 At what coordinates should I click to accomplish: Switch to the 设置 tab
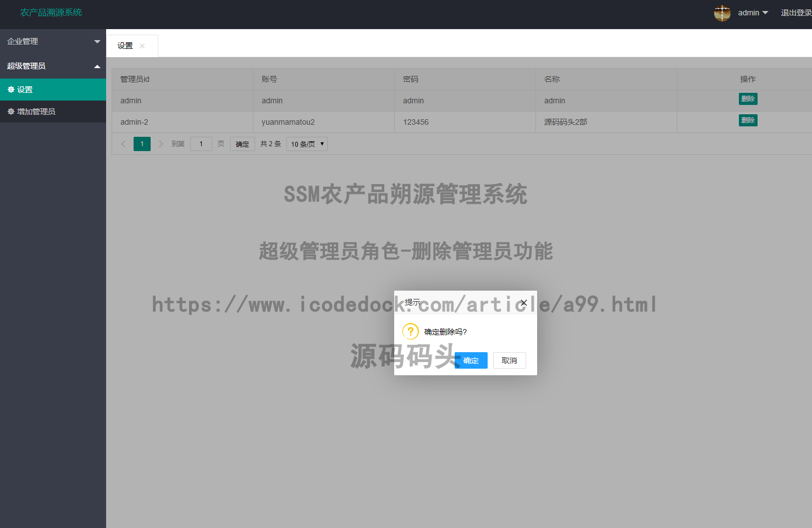click(125, 46)
